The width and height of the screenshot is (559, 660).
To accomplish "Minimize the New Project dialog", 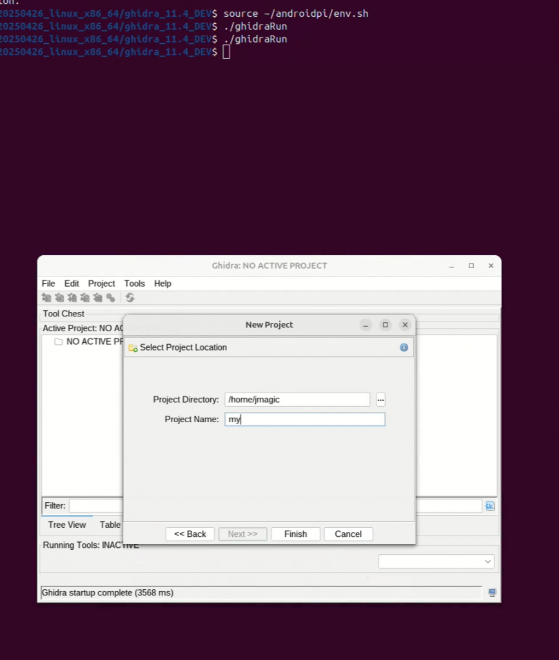I will tap(366, 325).
